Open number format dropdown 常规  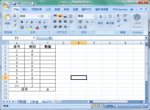tap(93, 16)
